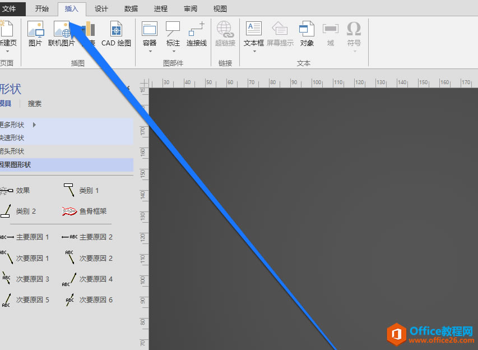478x350 pixels.
Task: Expand the 容器 container dropdown
Action: coord(150,51)
